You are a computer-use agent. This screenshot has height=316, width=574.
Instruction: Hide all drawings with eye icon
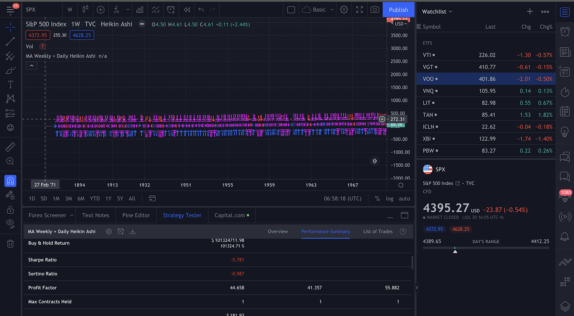pos(10,224)
